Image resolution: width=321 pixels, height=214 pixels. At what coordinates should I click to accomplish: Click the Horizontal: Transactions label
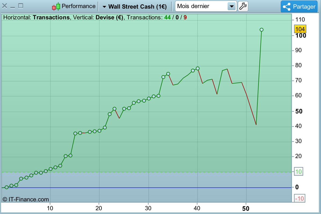[x=37, y=17]
